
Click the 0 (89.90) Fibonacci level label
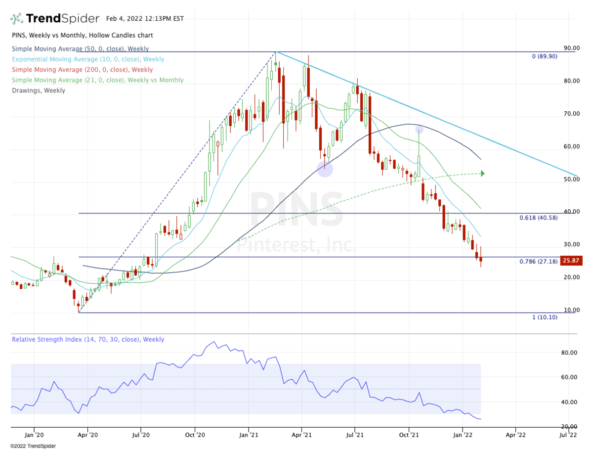(x=544, y=56)
